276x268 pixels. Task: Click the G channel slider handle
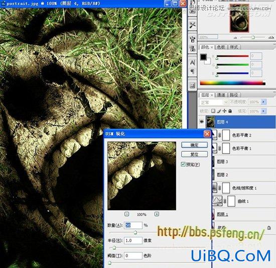(x=217, y=67)
